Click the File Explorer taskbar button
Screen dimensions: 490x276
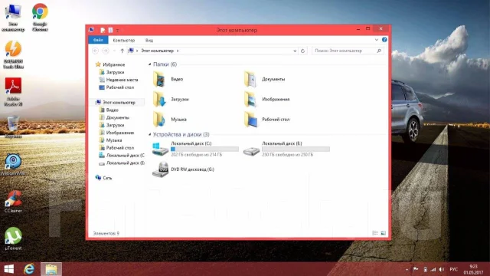51,269
